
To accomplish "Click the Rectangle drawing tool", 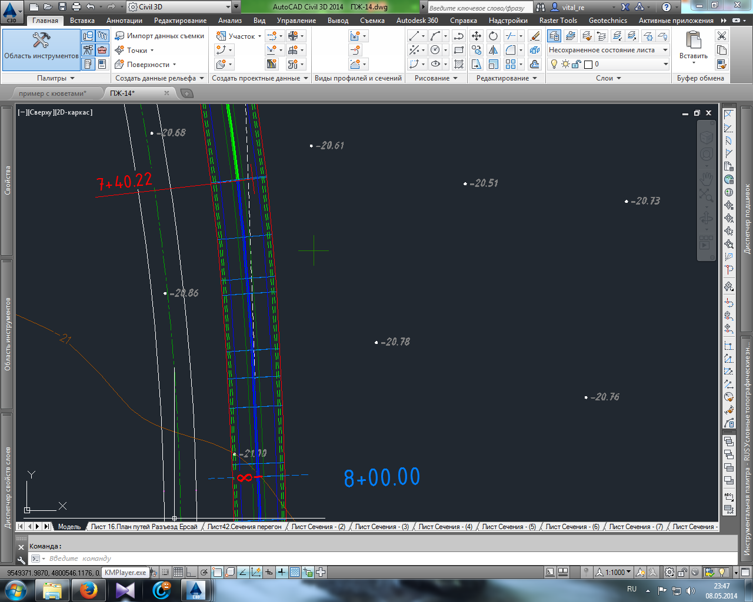I will pyautogui.click(x=459, y=50).
